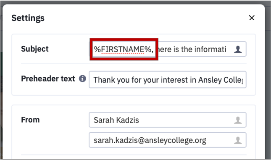This screenshot has width=271, height=160.
Task: Focus the from email address field
Action: pyautogui.click(x=168, y=140)
